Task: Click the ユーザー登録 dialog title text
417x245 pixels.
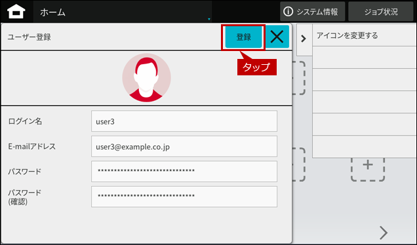Action: coord(30,37)
